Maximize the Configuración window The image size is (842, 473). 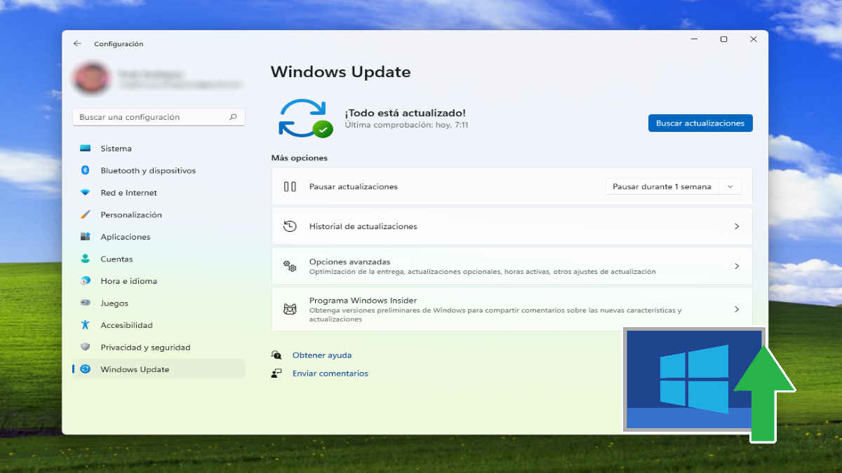click(723, 39)
